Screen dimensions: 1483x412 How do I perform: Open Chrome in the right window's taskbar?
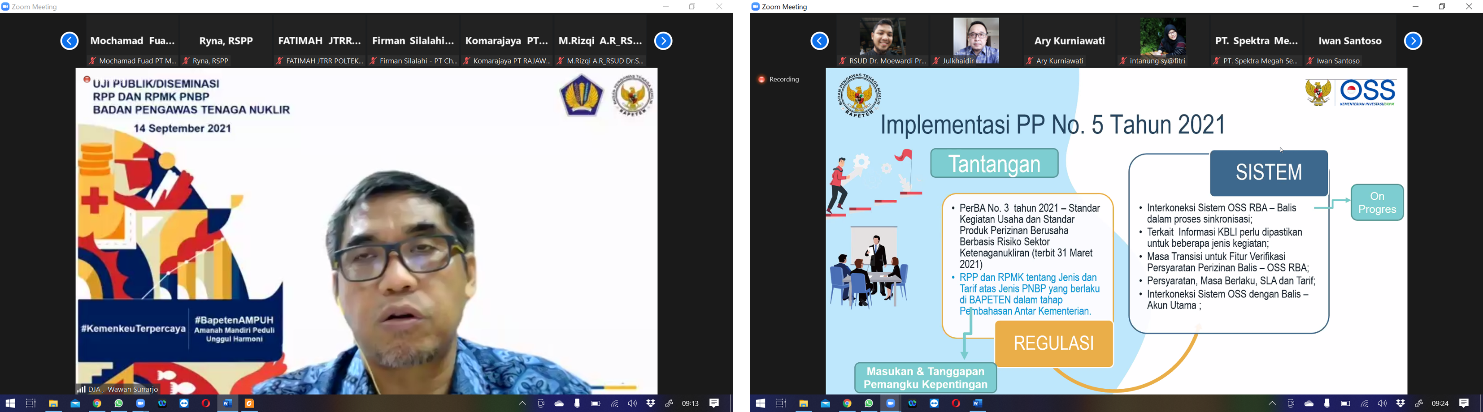848,403
